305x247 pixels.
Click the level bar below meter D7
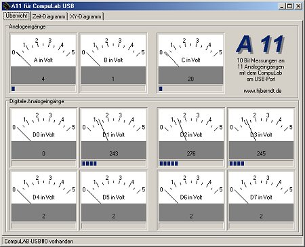coord(261,226)
